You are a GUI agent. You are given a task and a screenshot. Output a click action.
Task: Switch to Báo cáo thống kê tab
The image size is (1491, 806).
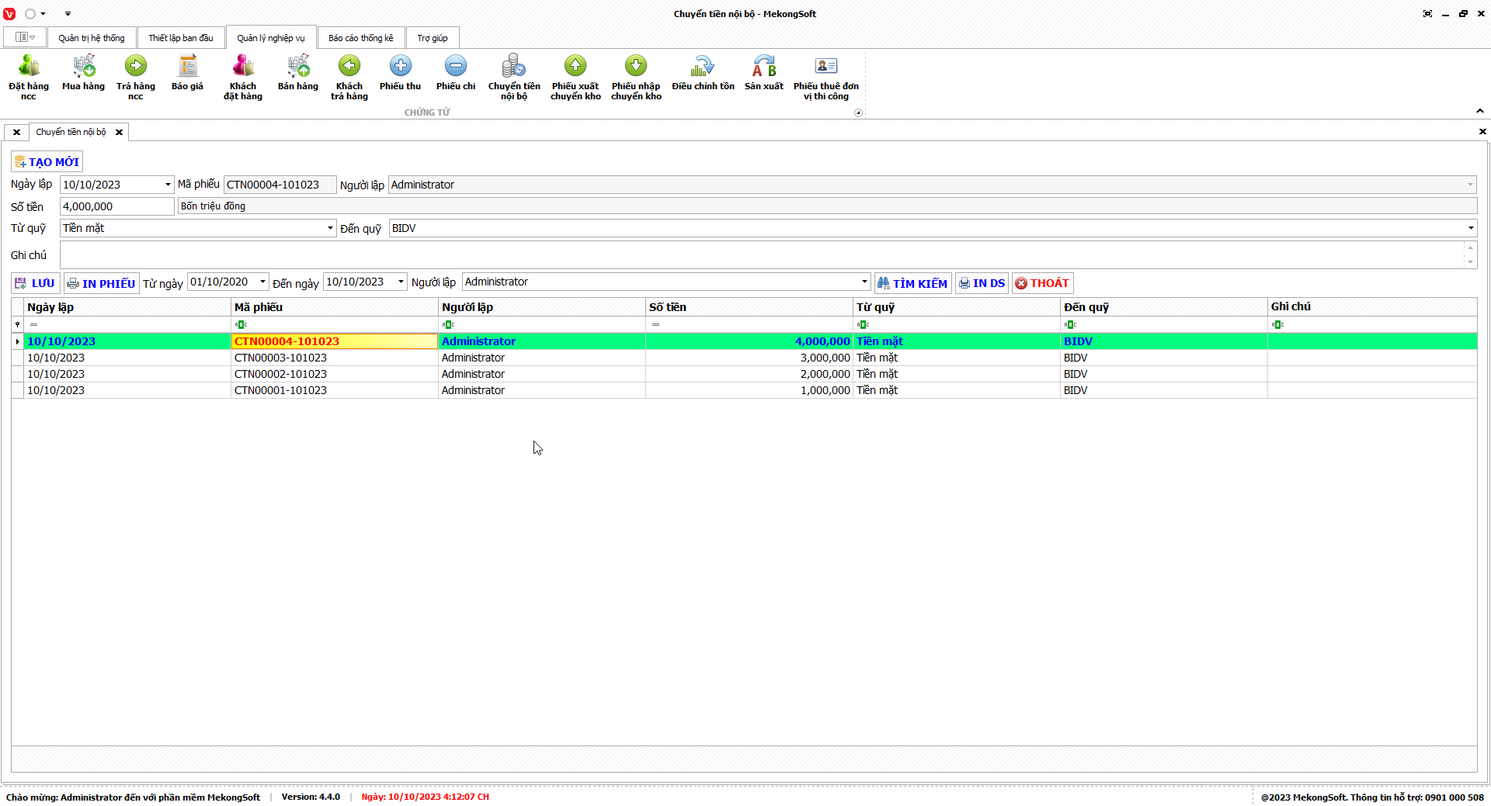click(x=360, y=38)
